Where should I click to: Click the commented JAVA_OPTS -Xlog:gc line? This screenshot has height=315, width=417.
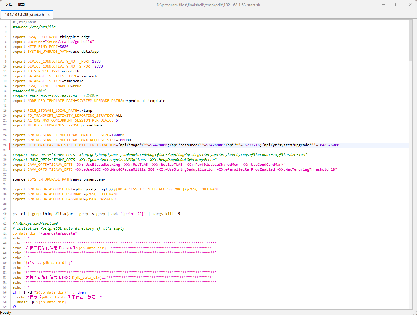[160, 155]
